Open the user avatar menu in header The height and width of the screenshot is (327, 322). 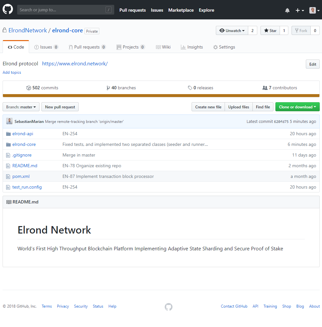315,10
